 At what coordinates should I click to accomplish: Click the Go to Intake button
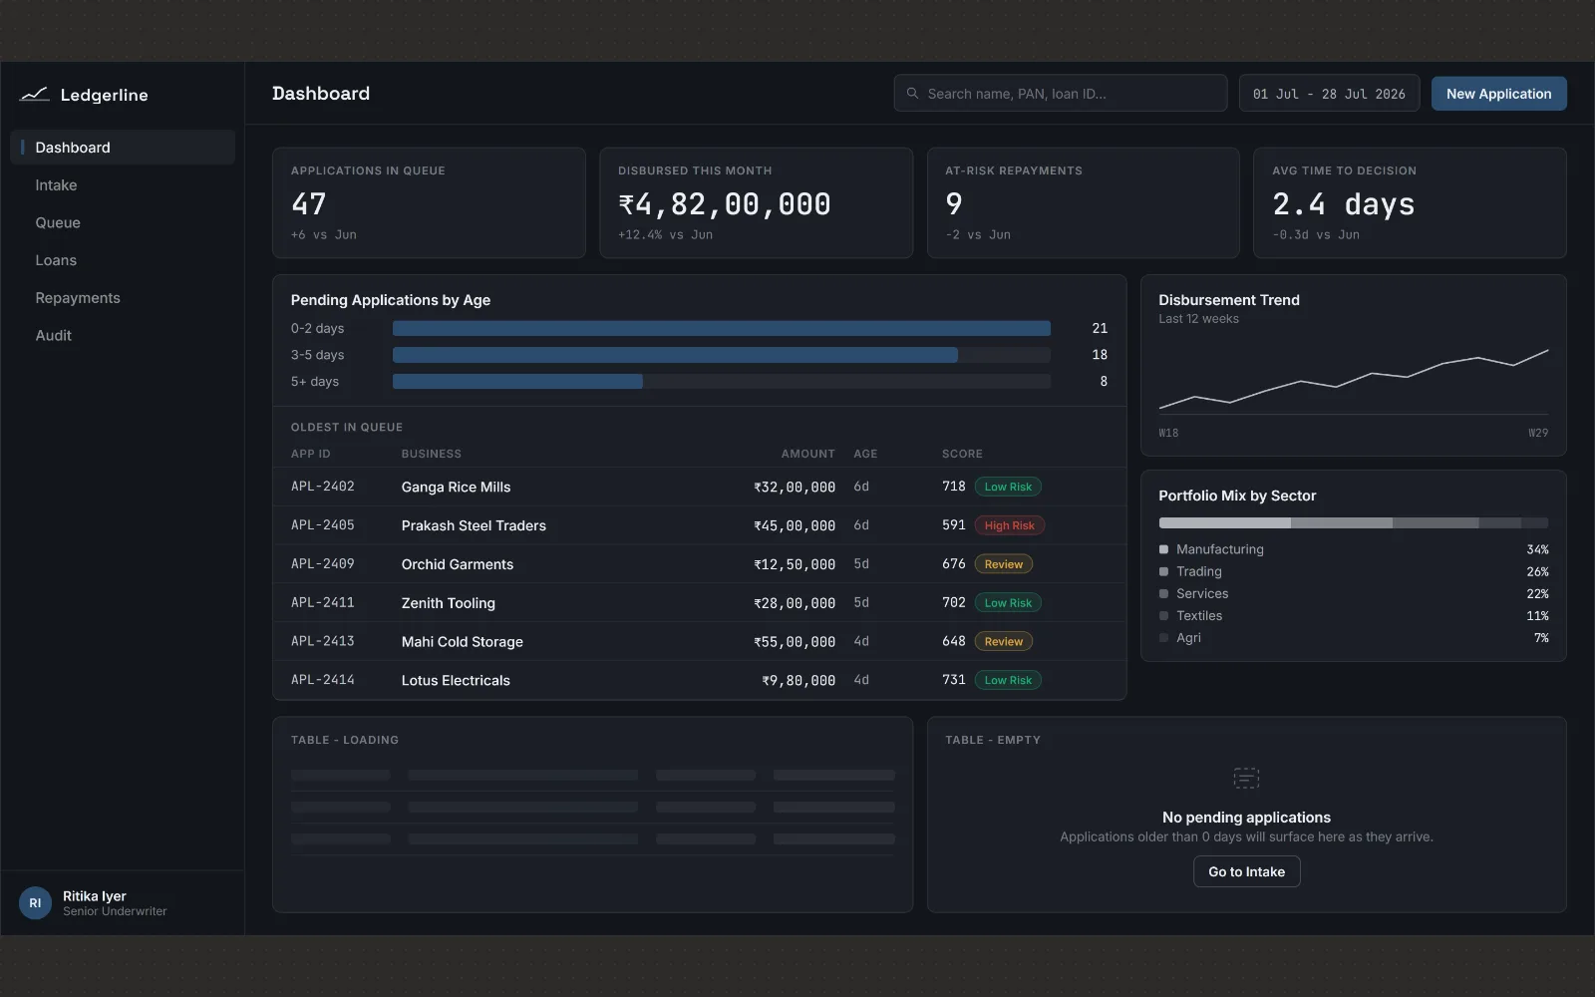pos(1246,871)
